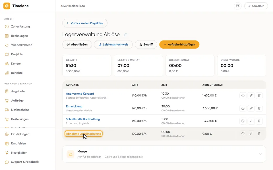Click the Abmelden button
Screen dimensions: 273x170
pos(256,6)
